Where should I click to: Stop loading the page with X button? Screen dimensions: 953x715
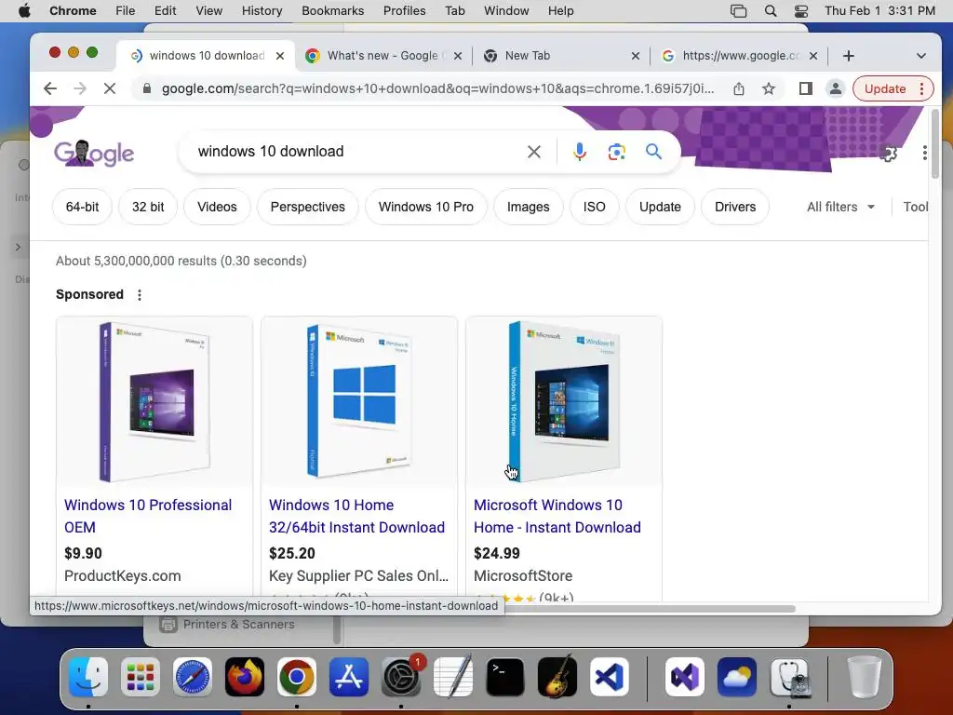(110, 88)
